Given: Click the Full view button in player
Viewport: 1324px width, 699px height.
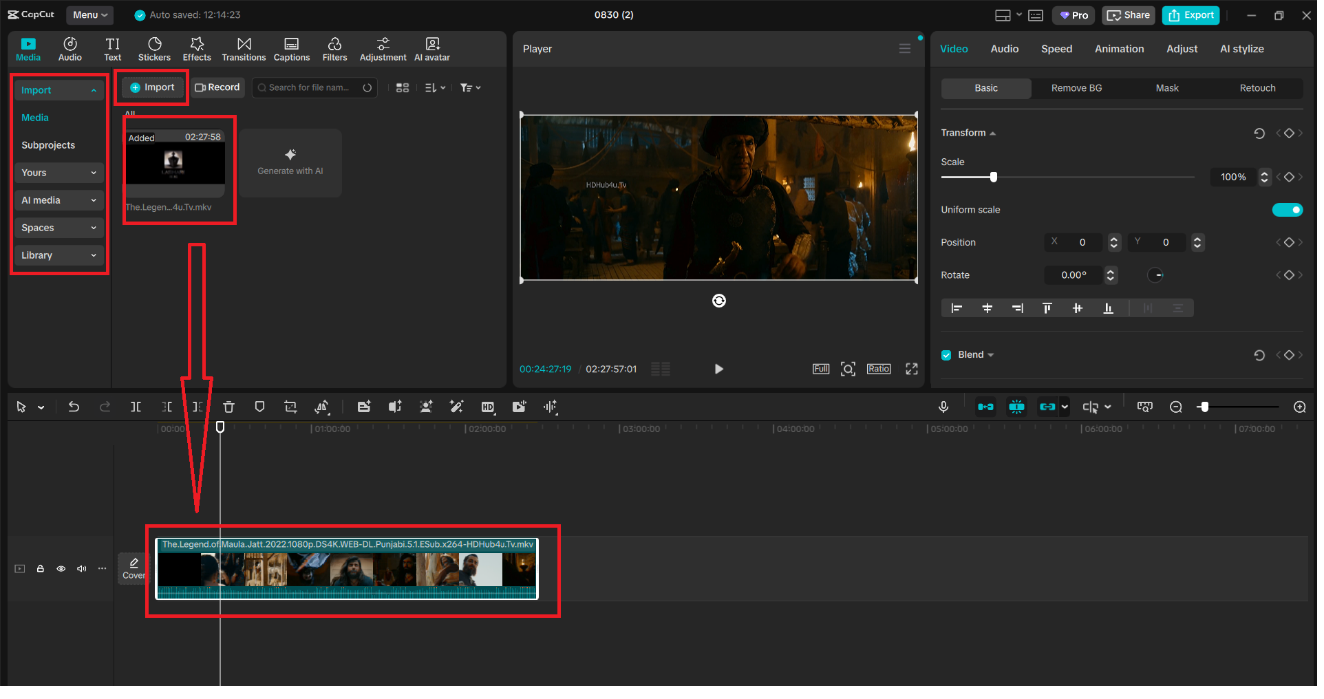Looking at the screenshot, I should (821, 369).
